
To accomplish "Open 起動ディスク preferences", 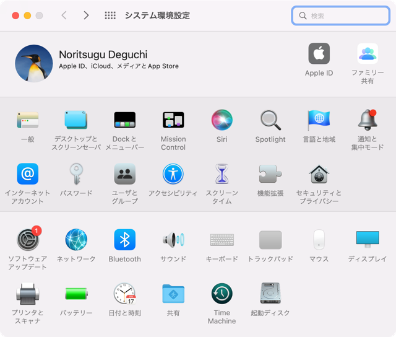I will pos(270,294).
